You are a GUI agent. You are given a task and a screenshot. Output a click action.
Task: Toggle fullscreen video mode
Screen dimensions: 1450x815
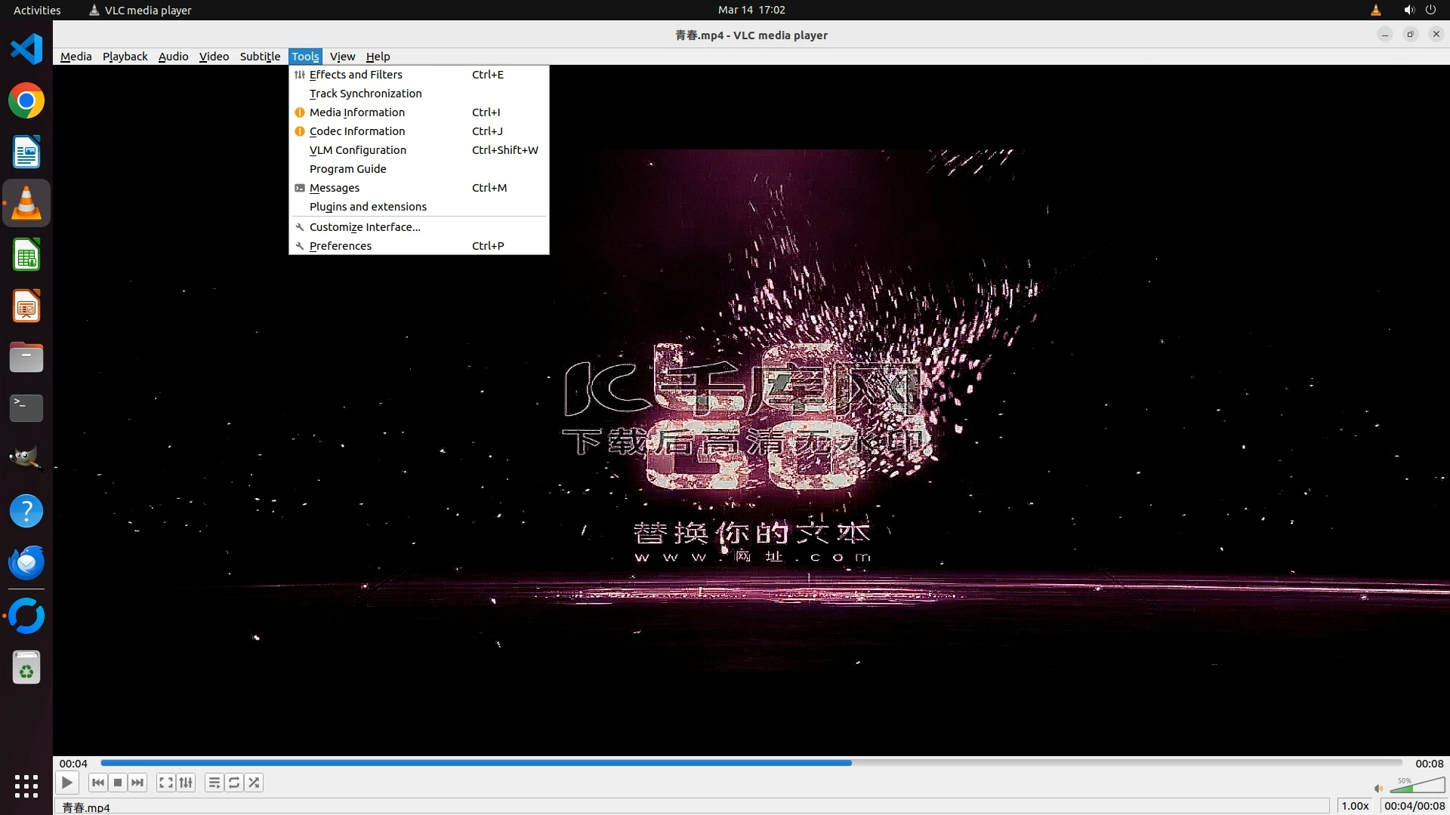pyautogui.click(x=166, y=783)
